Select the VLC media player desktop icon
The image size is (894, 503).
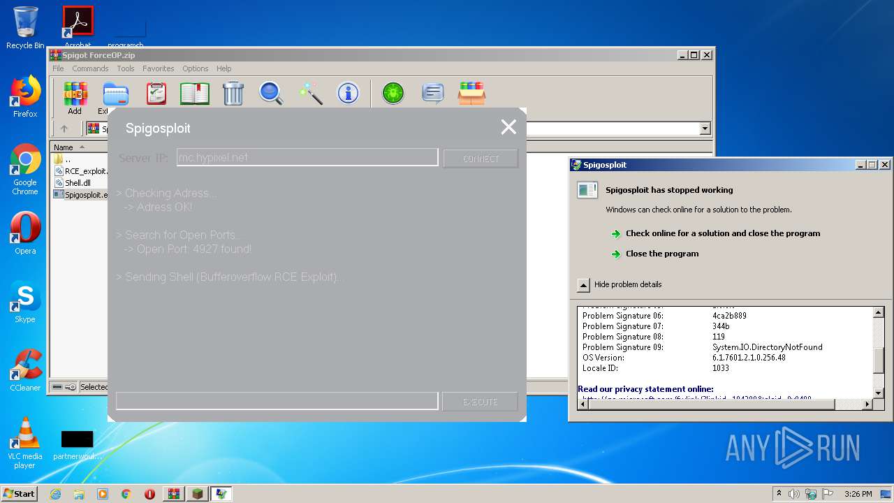(25, 443)
